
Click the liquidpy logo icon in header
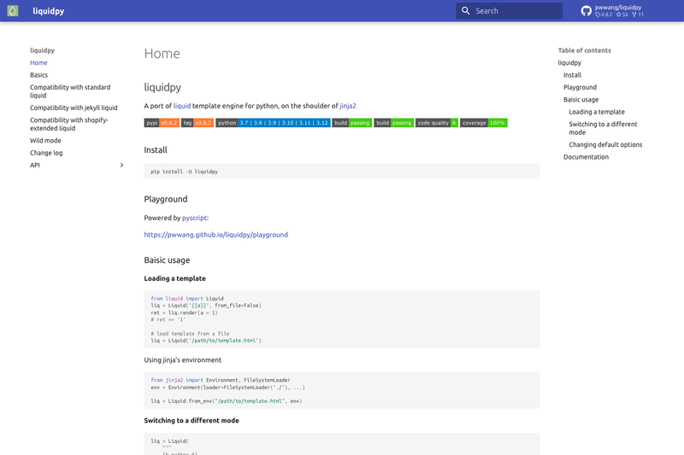click(13, 11)
